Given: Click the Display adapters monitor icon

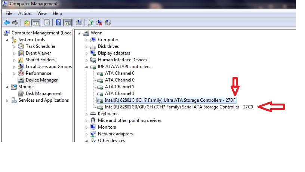Looking at the screenshot, I should click(x=93, y=53).
